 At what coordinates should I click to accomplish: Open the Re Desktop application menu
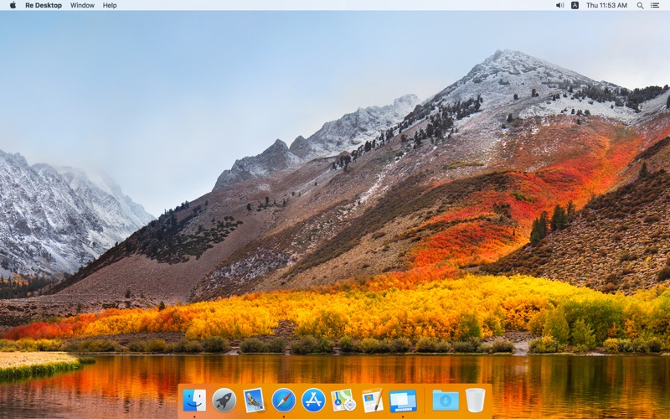44,5
